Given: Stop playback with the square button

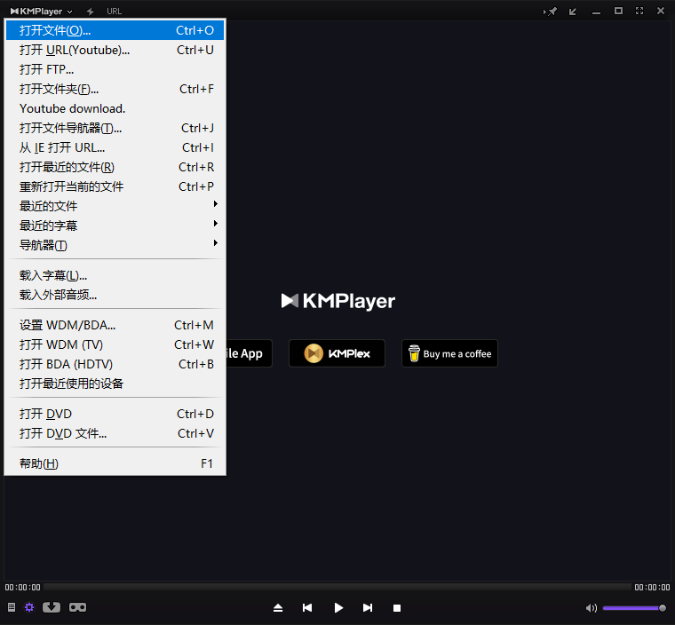Looking at the screenshot, I should (397, 608).
